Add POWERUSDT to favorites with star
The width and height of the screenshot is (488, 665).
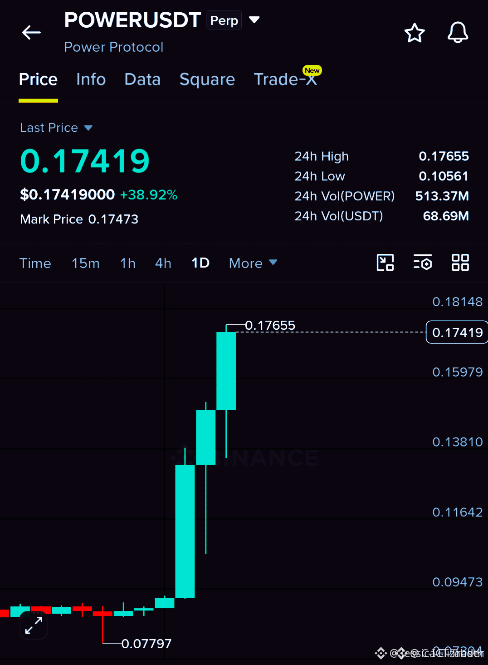415,33
